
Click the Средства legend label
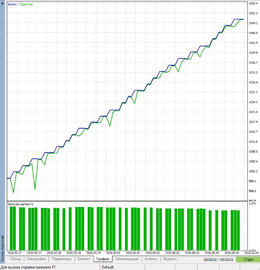26,4
